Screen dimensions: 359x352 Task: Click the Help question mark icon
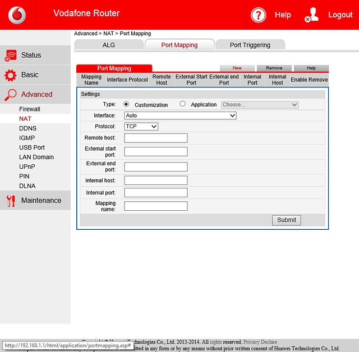point(258,15)
